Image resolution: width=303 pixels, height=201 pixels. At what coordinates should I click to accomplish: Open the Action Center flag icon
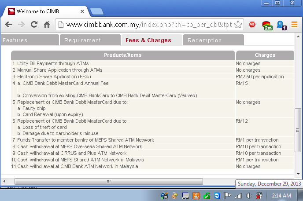[227, 196]
